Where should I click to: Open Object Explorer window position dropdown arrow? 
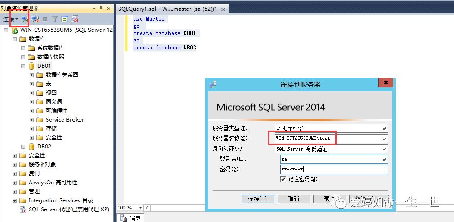(94, 9)
